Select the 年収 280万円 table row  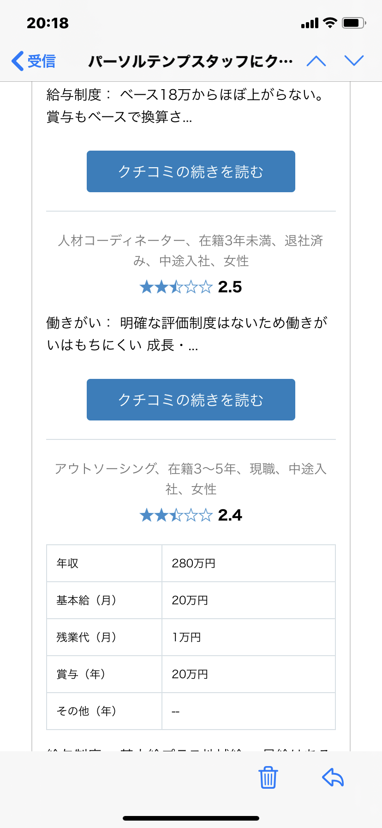click(191, 563)
